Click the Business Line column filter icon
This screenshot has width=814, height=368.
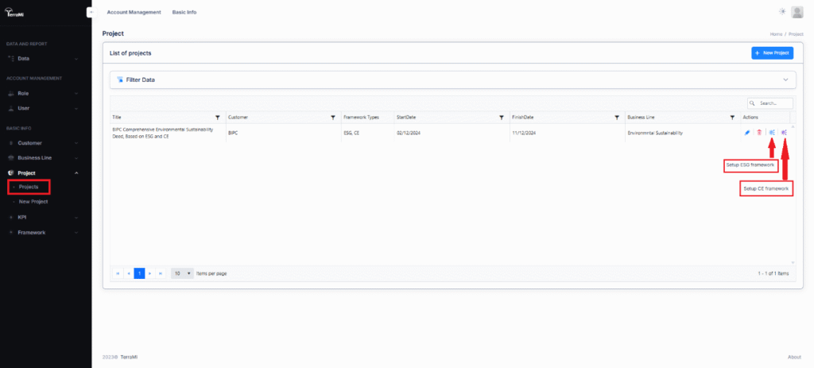click(x=731, y=117)
